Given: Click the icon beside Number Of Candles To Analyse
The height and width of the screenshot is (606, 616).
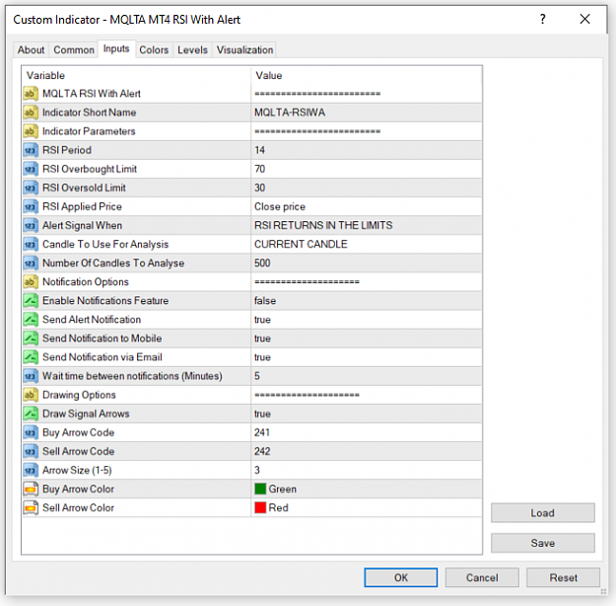Looking at the screenshot, I should click(x=31, y=264).
